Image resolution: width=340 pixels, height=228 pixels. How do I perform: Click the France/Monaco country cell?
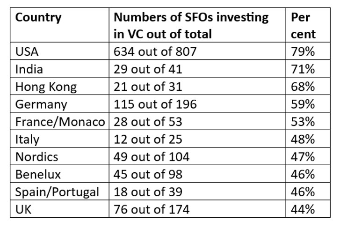(x=59, y=122)
